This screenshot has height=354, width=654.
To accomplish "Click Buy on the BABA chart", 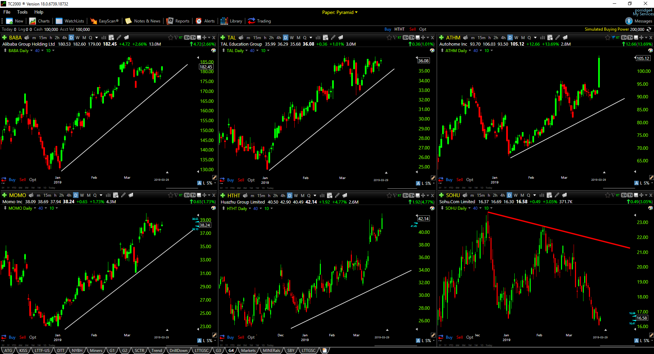I will coord(12,180).
